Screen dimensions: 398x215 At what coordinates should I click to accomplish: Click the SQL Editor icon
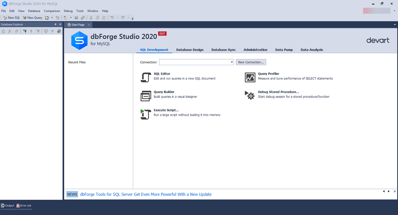pos(146,77)
